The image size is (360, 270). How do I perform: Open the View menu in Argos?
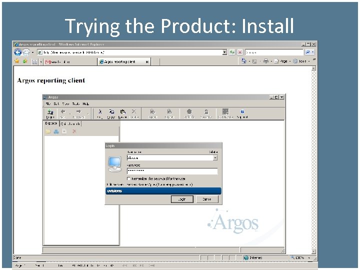point(65,104)
